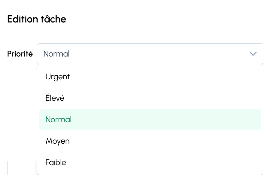The width and height of the screenshot is (263, 175).
Task: Pick the highlighted Normal option
Action: 59,120
